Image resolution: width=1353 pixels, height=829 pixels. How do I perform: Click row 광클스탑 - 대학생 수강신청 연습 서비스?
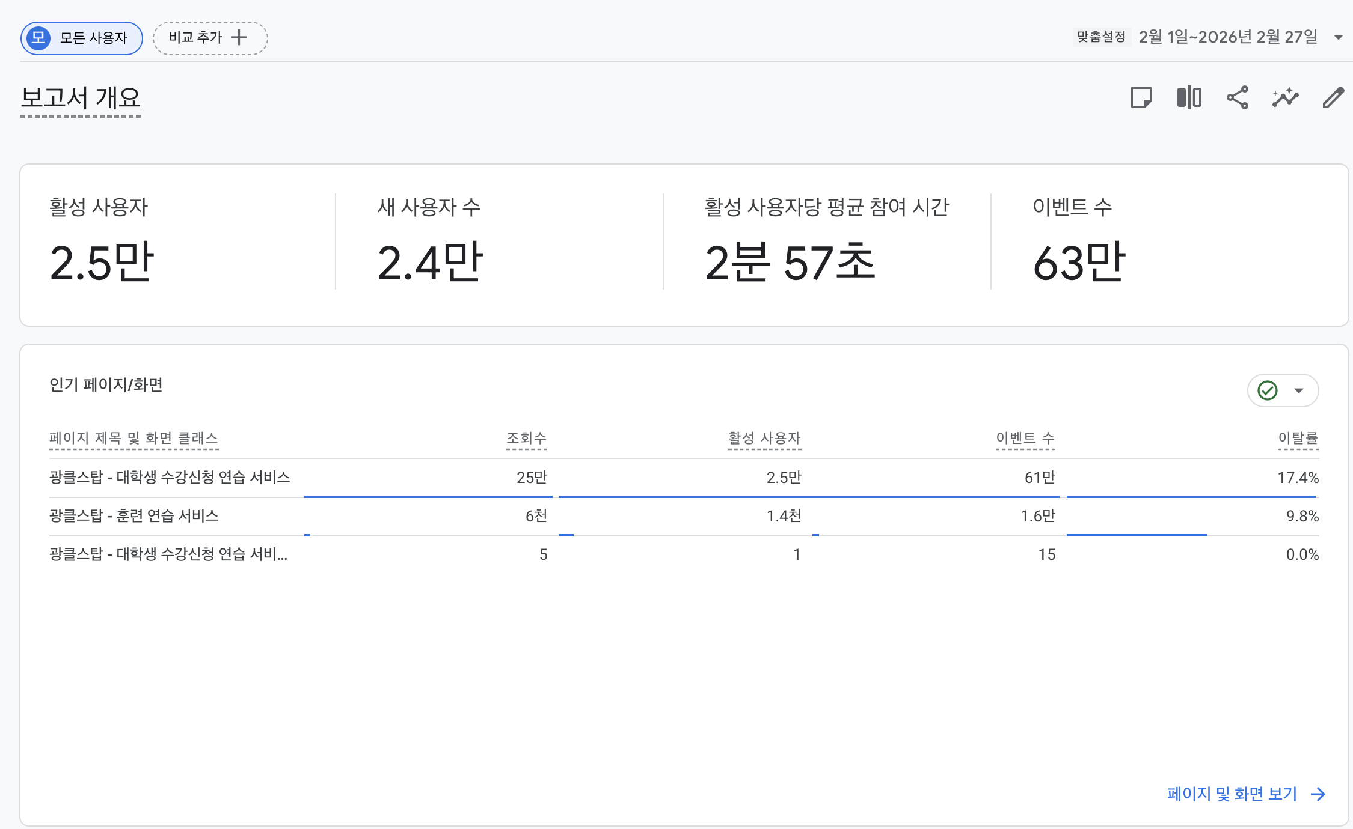tap(684, 478)
